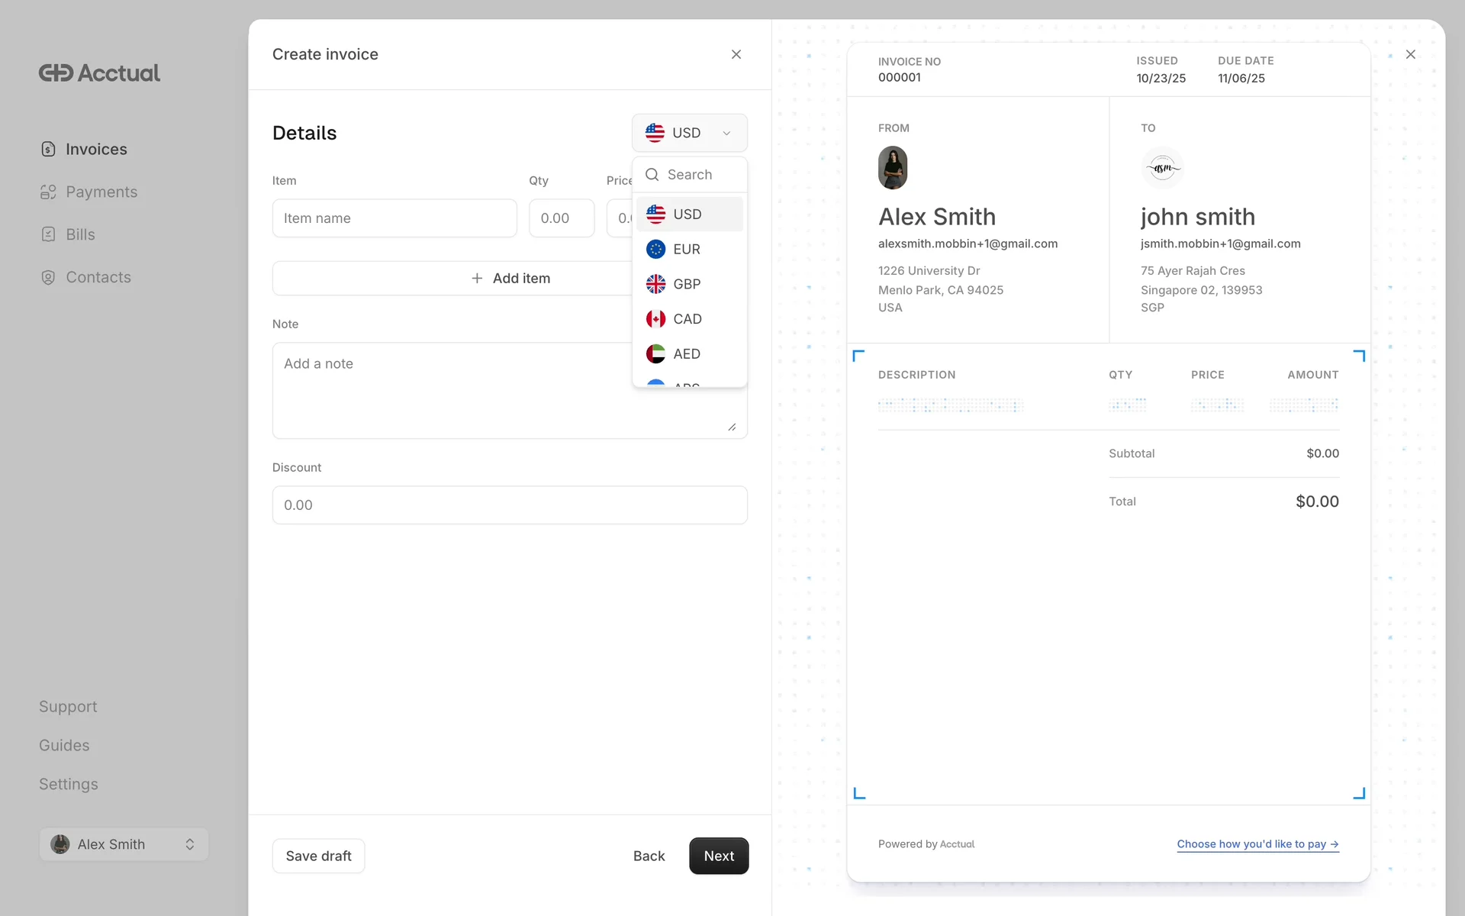Click the Acctual logo
Screen dimensions: 1465x916
99,73
